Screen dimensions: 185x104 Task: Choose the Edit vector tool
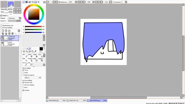pos(25,60)
